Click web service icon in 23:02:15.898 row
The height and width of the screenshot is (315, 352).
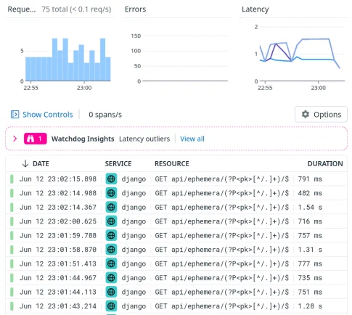pyautogui.click(x=111, y=179)
